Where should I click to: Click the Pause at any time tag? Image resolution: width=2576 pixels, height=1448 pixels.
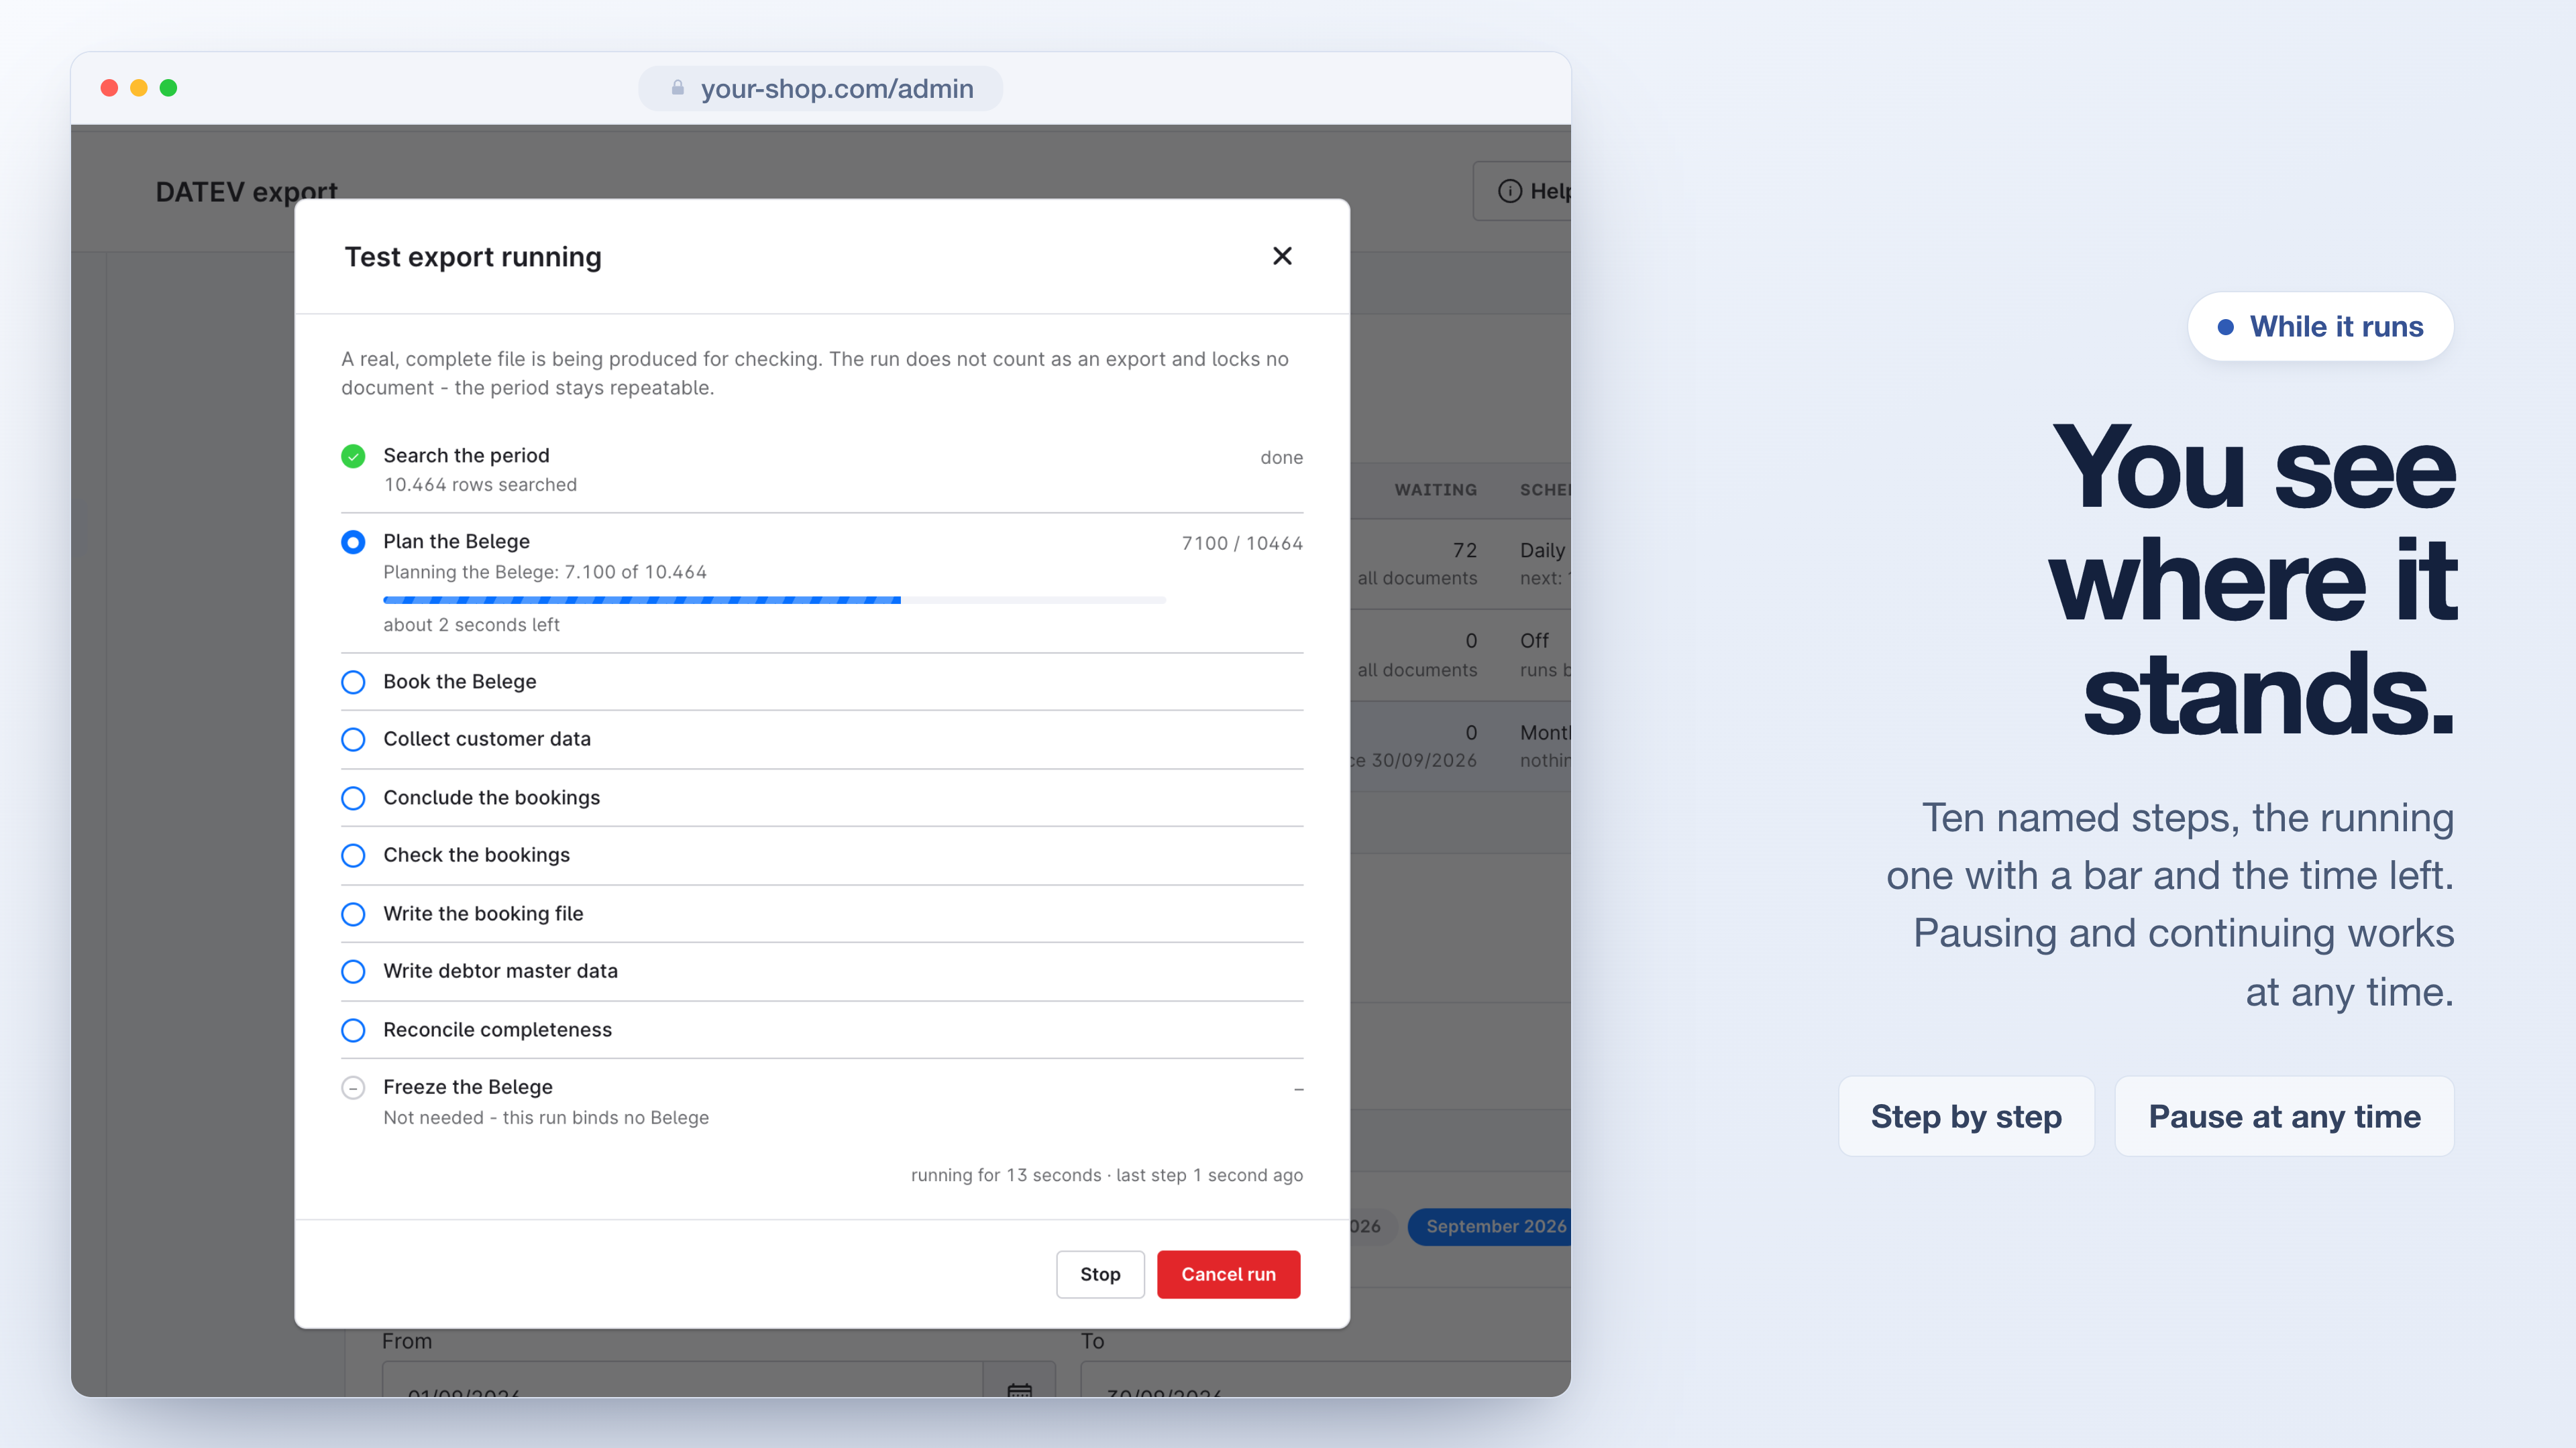pyautogui.click(x=2284, y=1116)
